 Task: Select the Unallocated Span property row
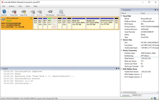click(x=140, y=48)
